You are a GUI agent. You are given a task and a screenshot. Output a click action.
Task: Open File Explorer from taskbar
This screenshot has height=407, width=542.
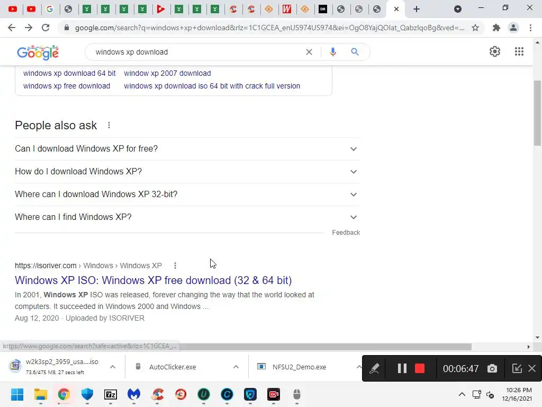40,394
